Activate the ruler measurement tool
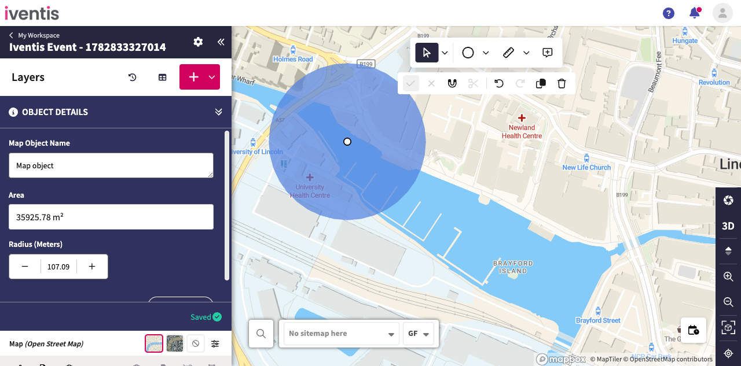 pos(508,53)
